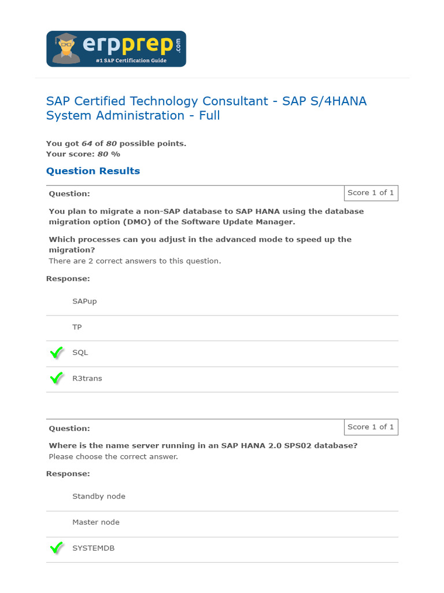Click the Question Results heading
444x593 pixels.
tap(93, 171)
